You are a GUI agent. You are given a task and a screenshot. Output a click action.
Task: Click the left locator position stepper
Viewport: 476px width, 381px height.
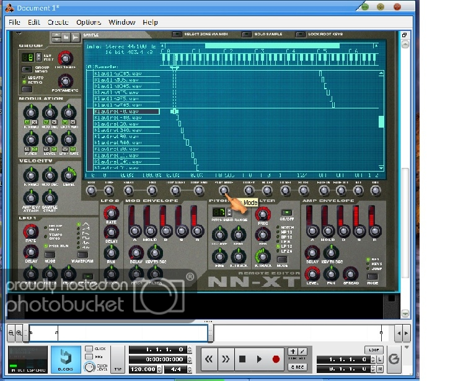pyautogui.click(x=373, y=359)
